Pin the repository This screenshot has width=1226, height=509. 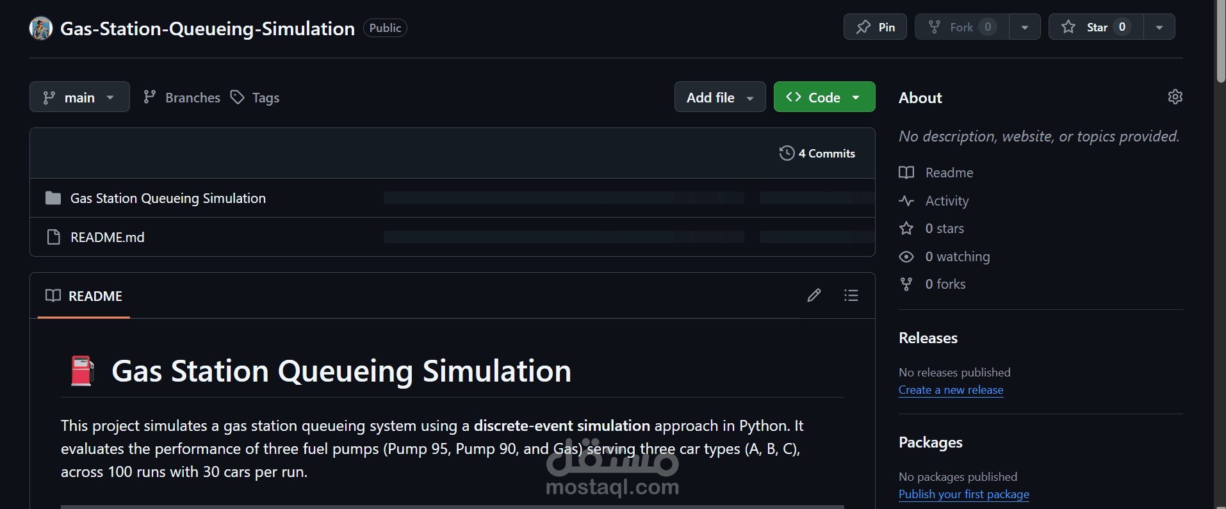coord(875,27)
